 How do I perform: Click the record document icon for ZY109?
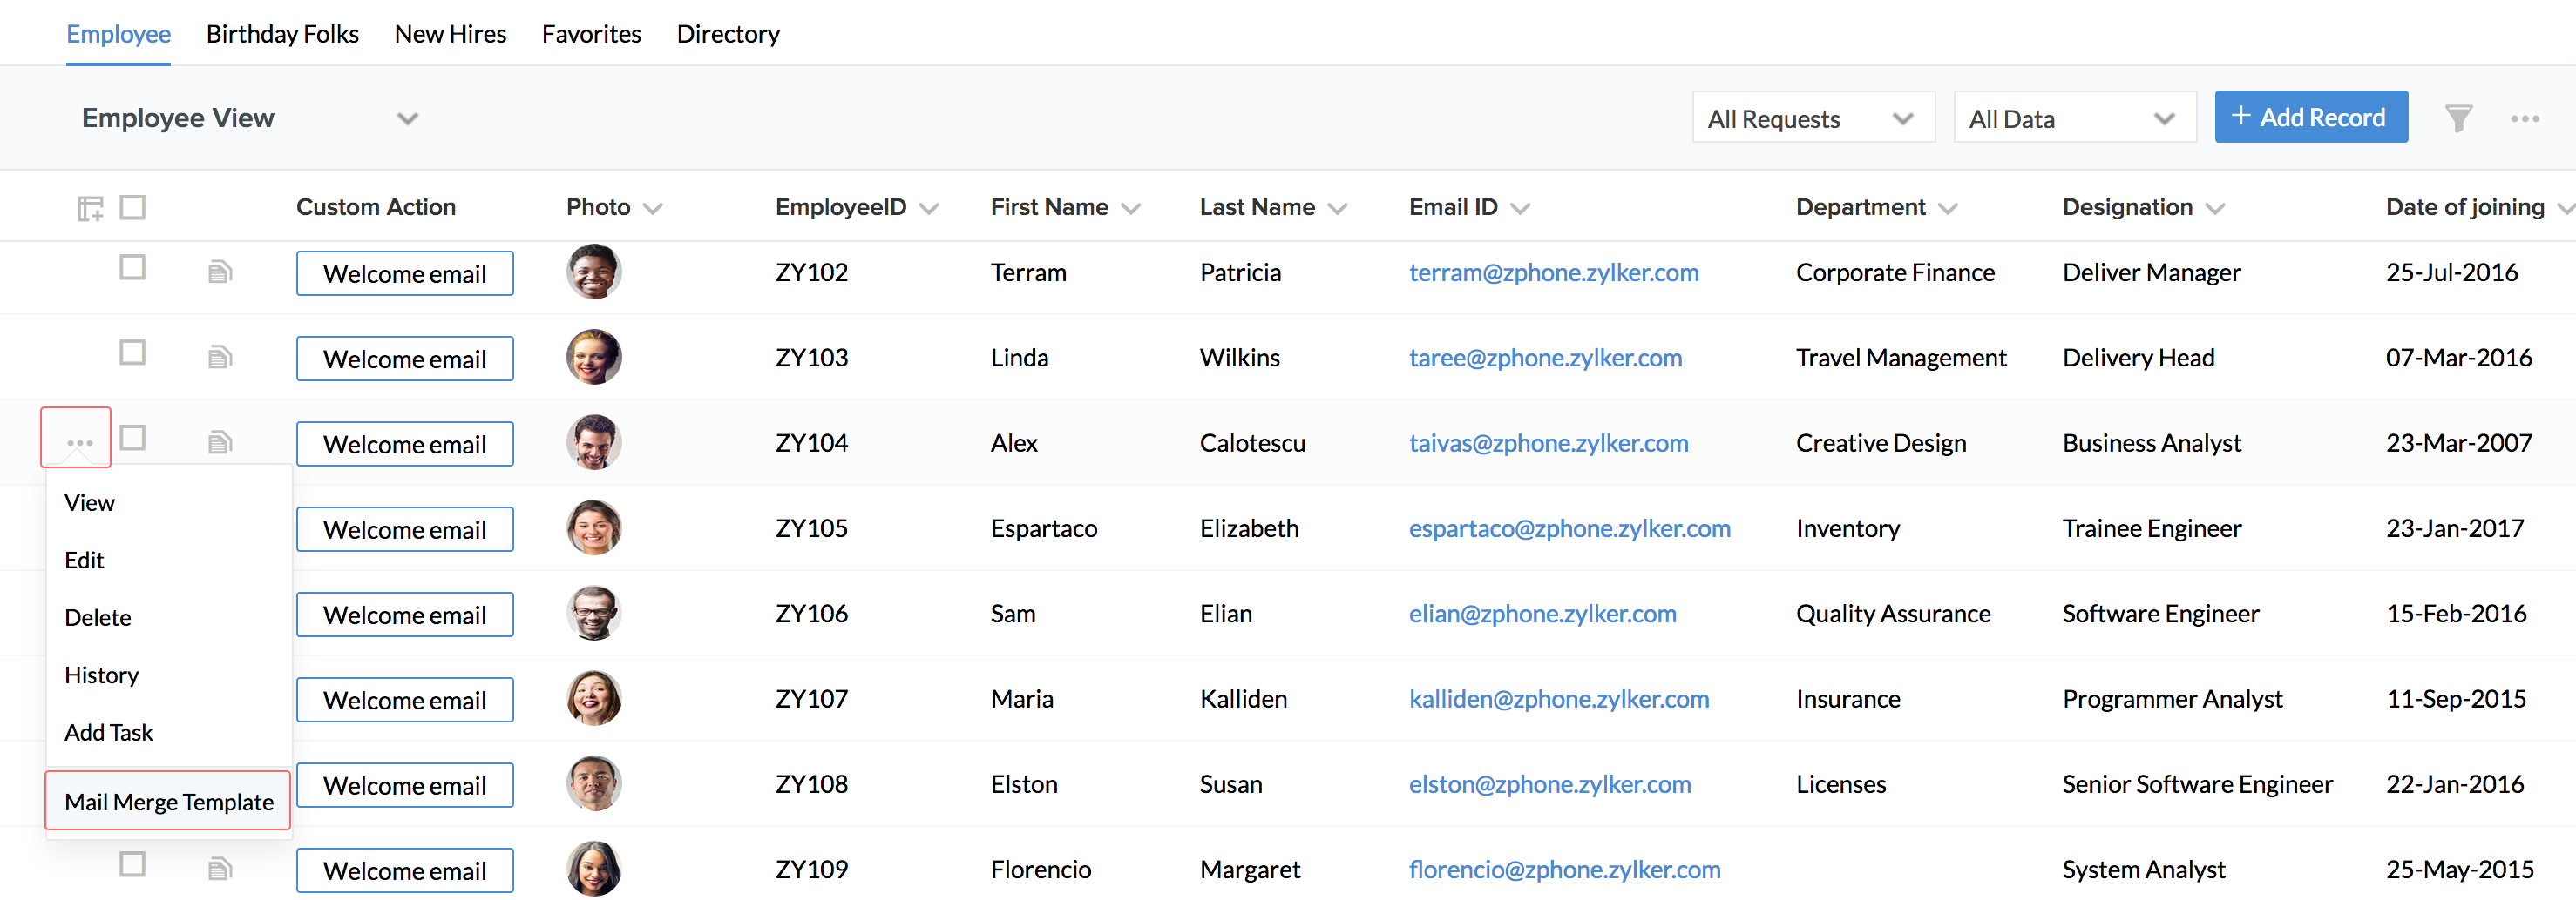pyautogui.click(x=220, y=869)
